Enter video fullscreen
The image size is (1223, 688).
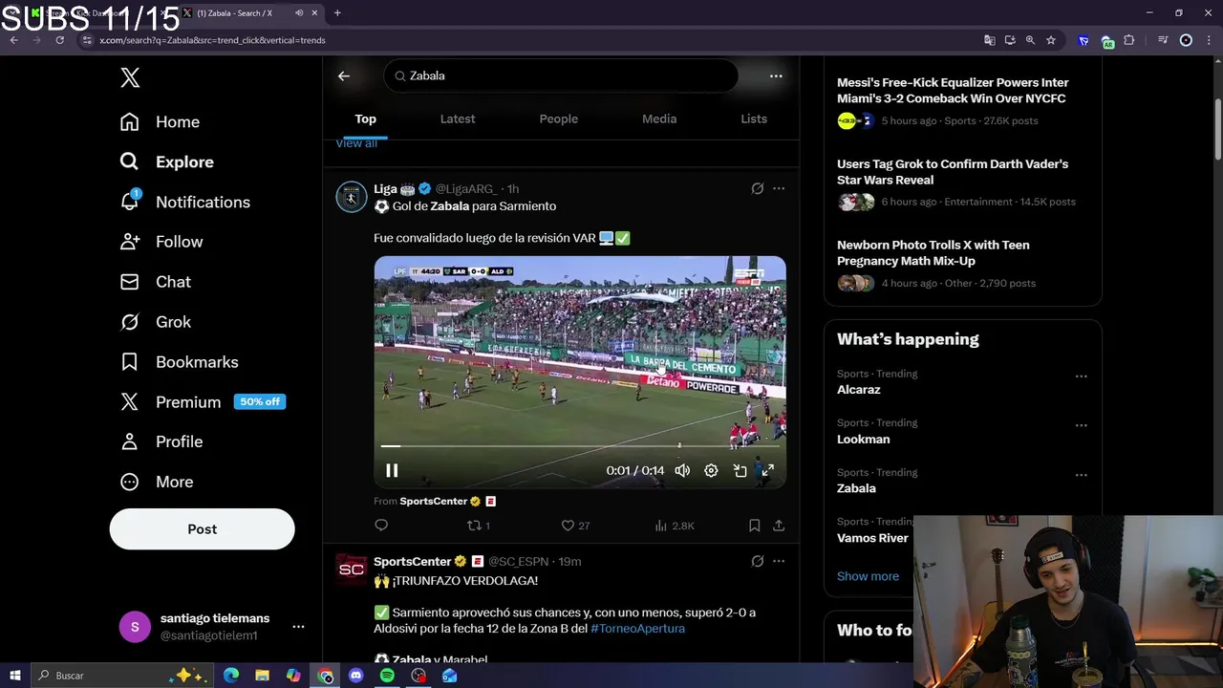click(x=767, y=470)
